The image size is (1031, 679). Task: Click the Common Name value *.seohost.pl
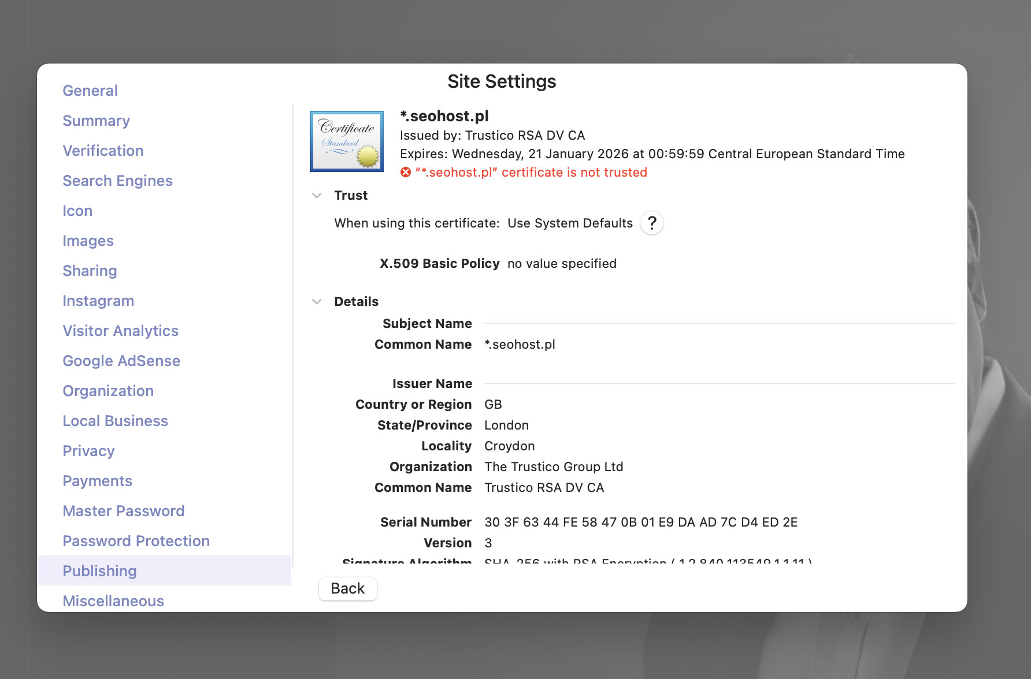click(520, 345)
